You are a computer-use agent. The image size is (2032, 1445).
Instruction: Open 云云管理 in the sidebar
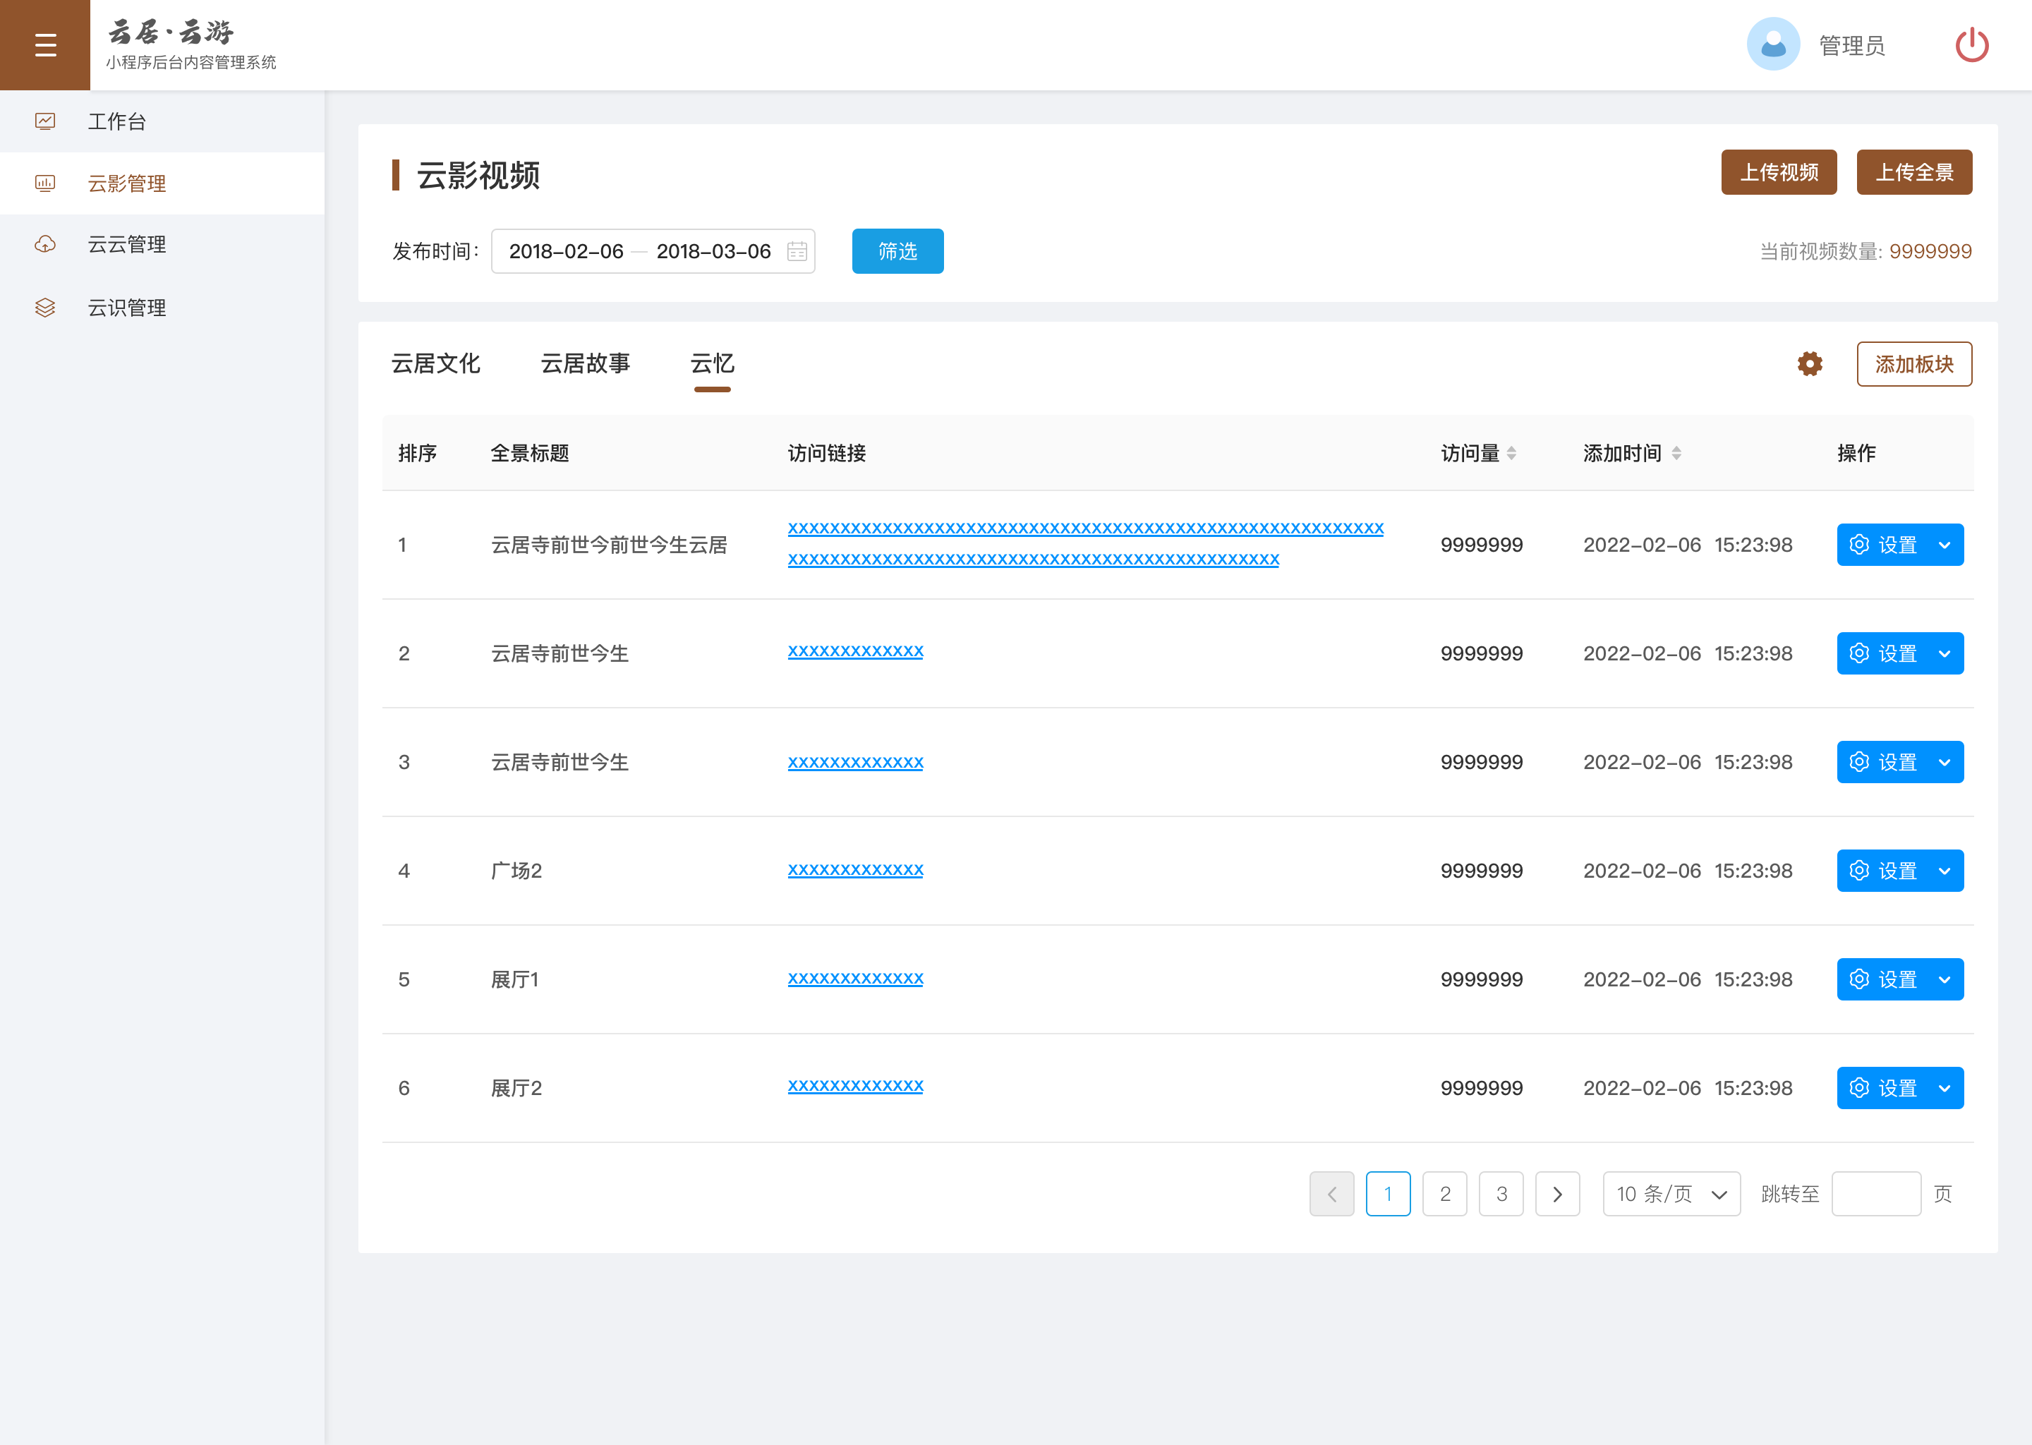coord(162,245)
